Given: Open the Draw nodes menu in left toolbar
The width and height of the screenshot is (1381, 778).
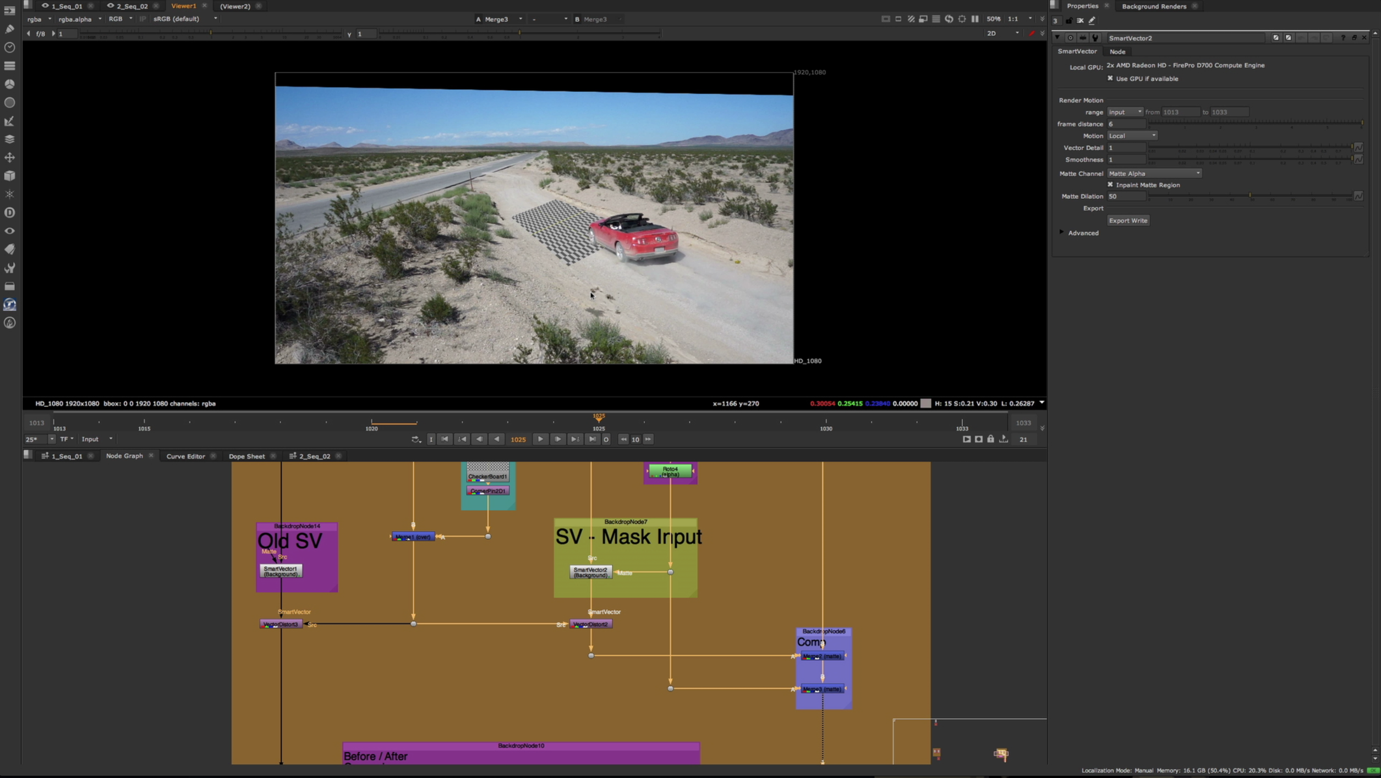Looking at the screenshot, I should tap(9, 29).
